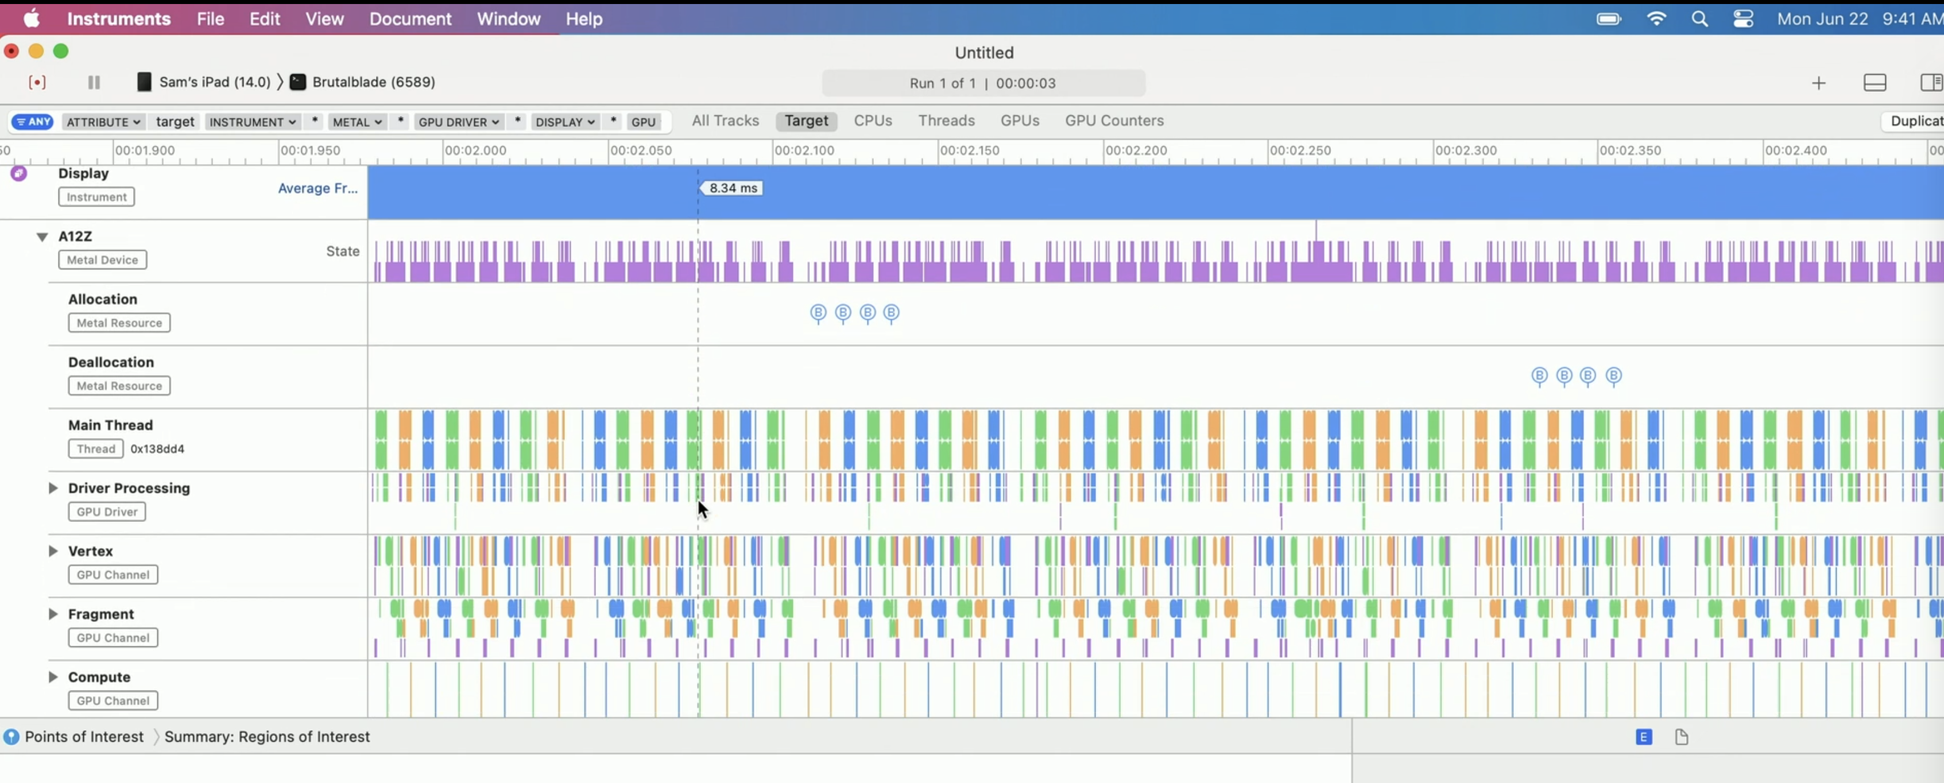The image size is (1944, 783).
Task: Open the DISPLAY filter dropdown
Action: 564,122
